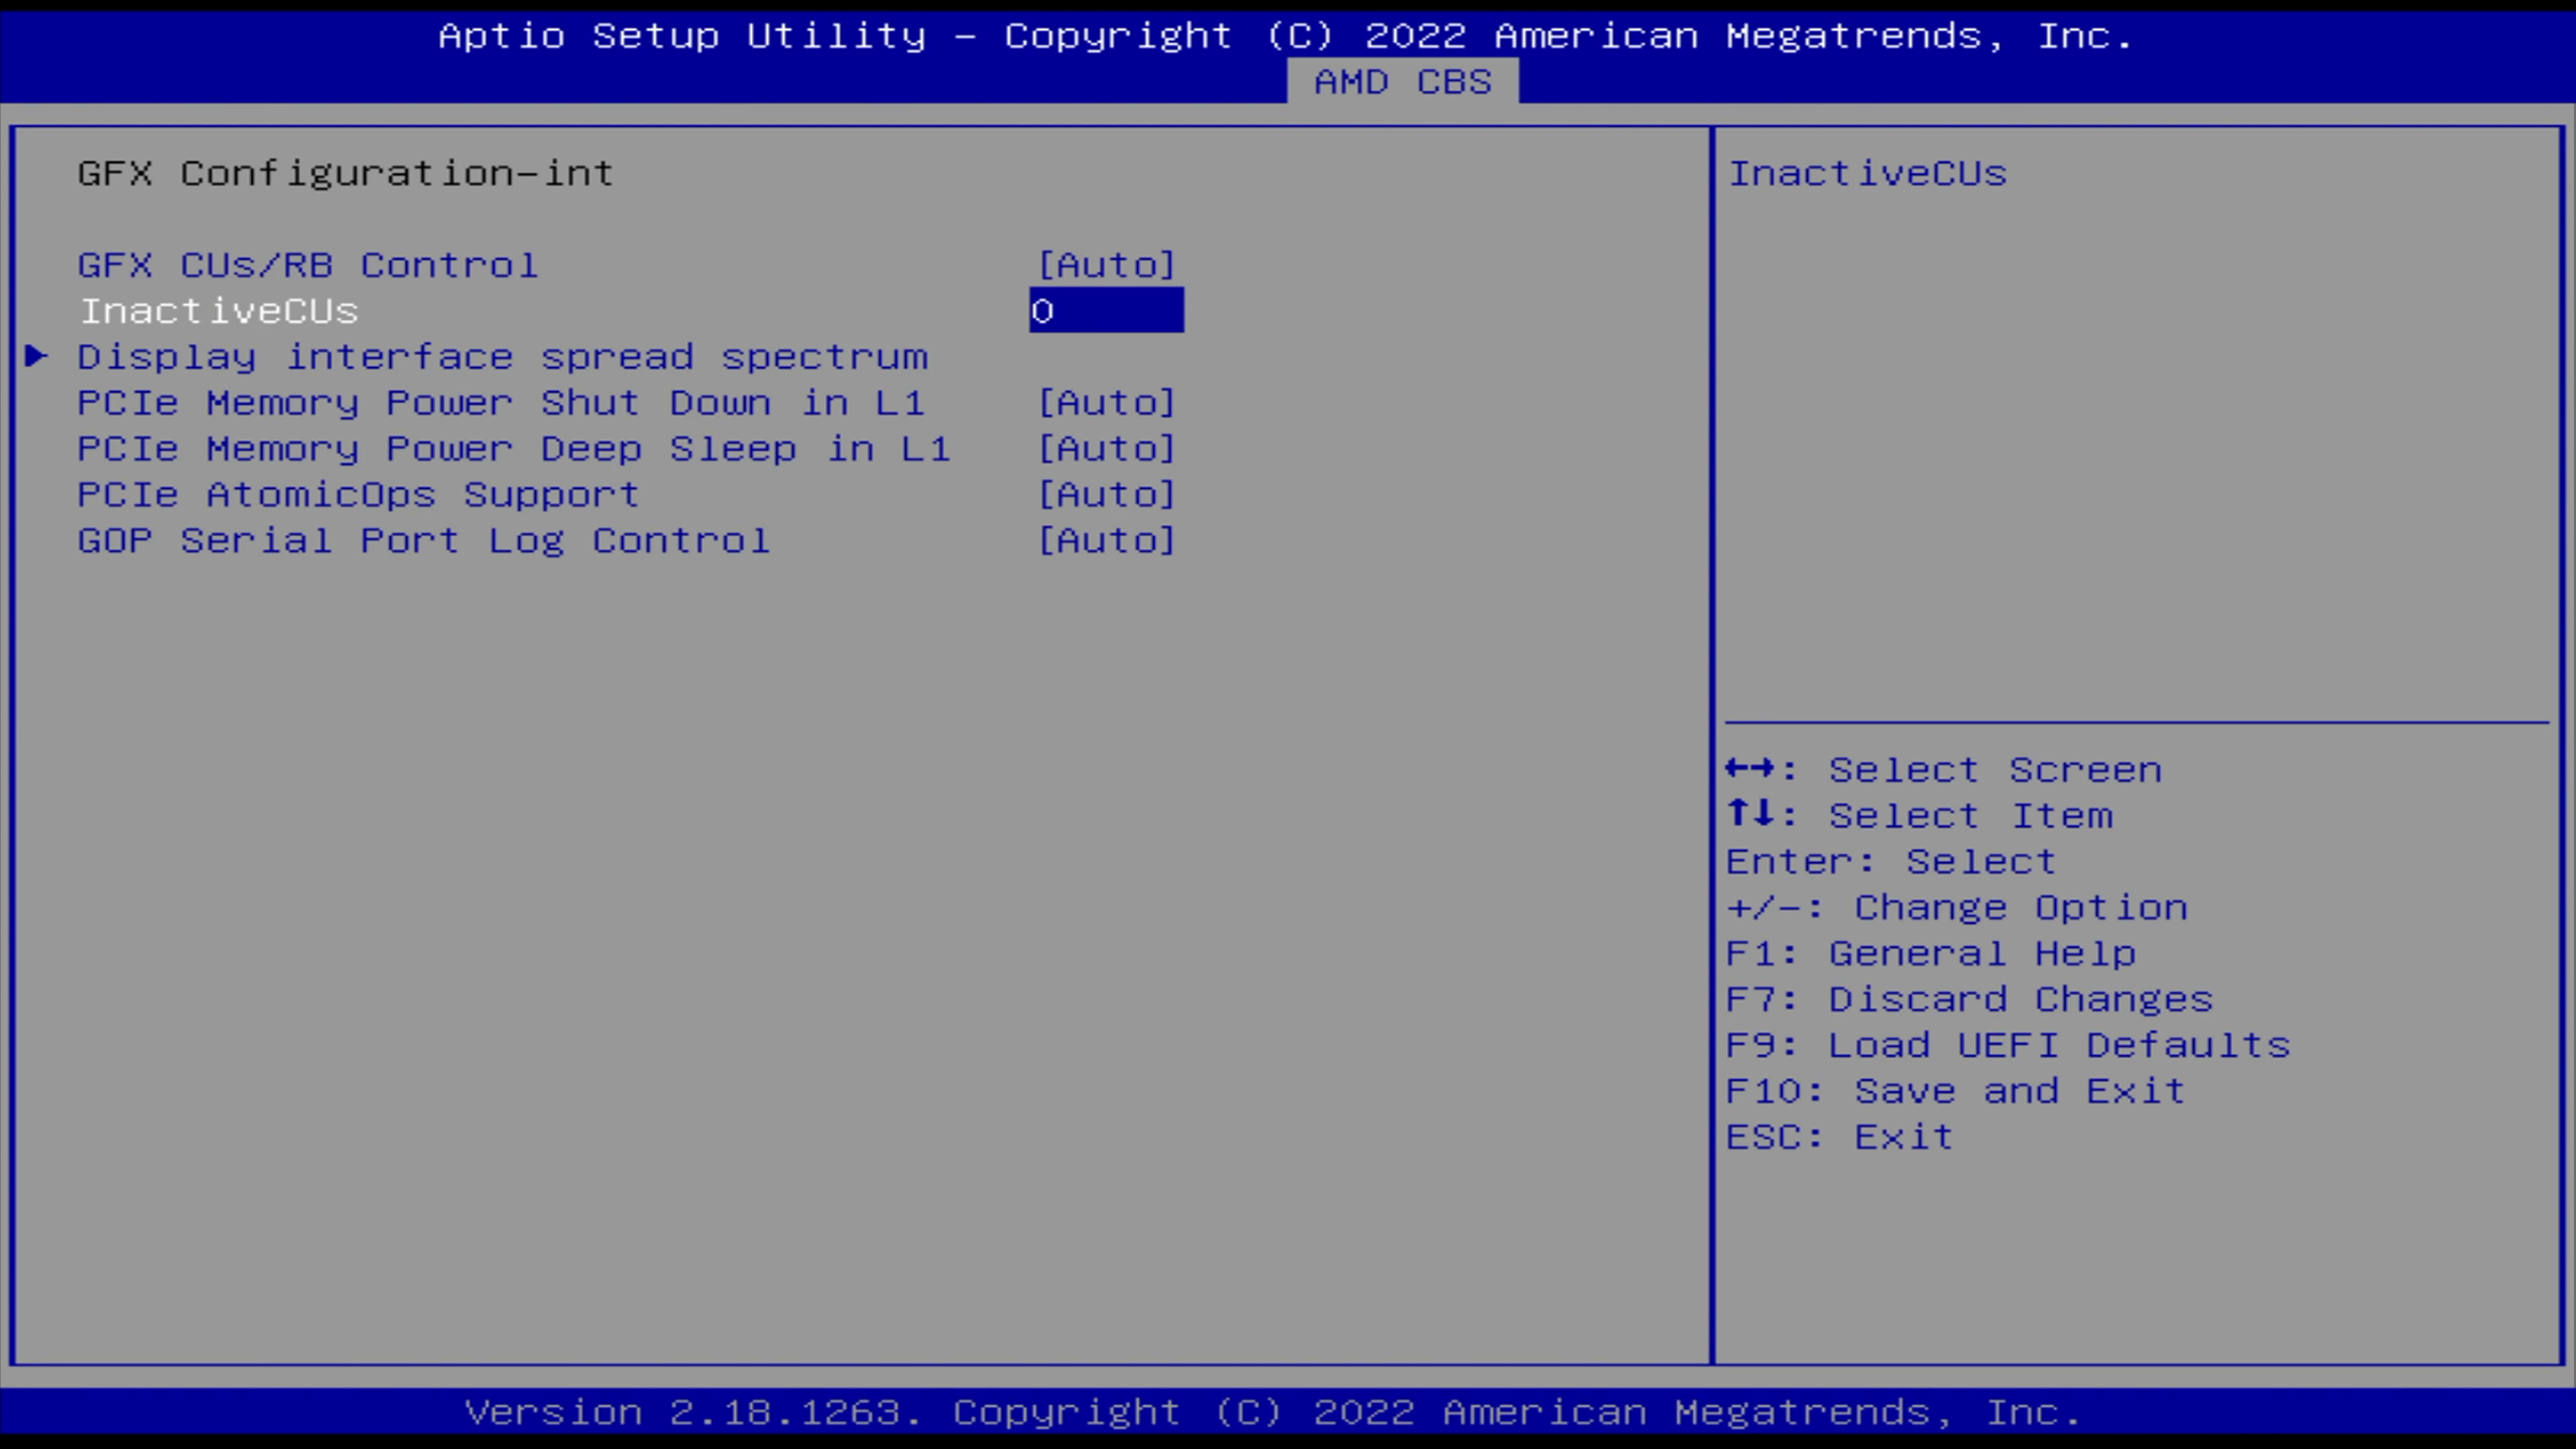The width and height of the screenshot is (2576, 1449).
Task: Select the GFX CUs/RB Control label
Action: (x=308, y=265)
